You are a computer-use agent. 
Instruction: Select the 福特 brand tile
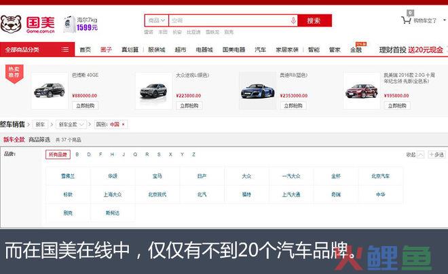(246, 194)
